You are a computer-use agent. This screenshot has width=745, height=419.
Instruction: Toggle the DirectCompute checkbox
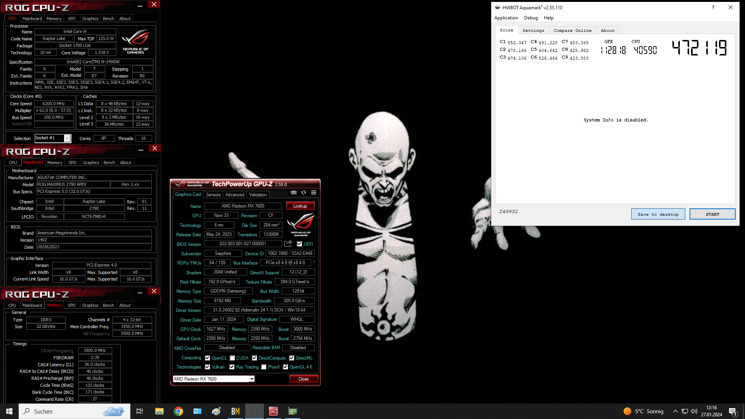tap(254, 358)
